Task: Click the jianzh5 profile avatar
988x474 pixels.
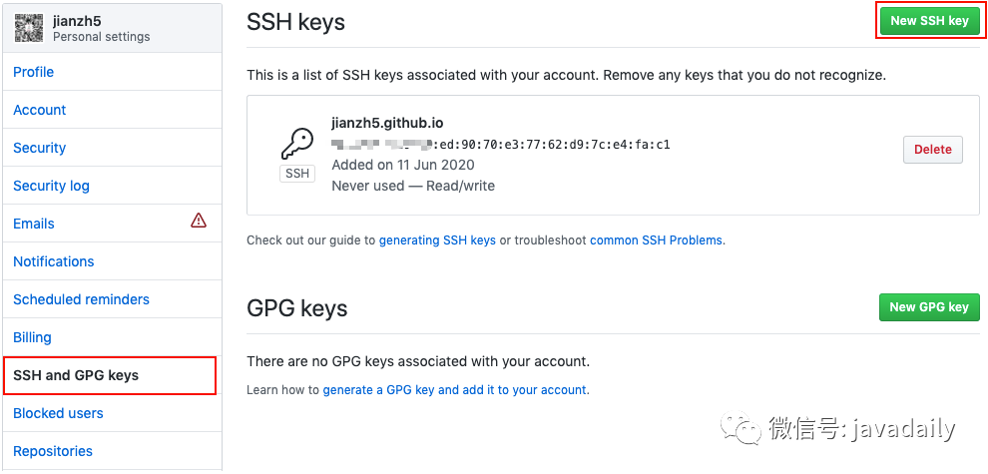Action: coord(29,28)
